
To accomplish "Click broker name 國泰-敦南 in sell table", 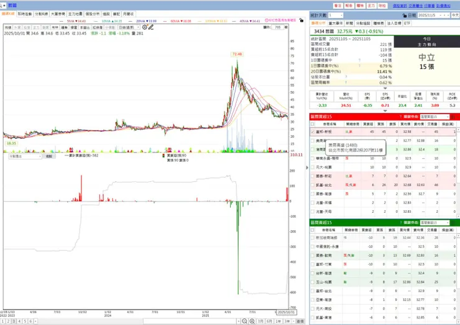I will click(324, 256).
